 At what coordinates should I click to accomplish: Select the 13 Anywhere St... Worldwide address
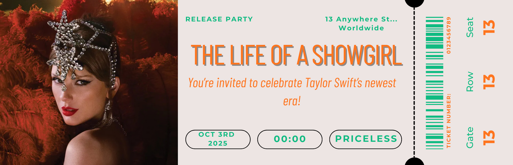[361, 23]
